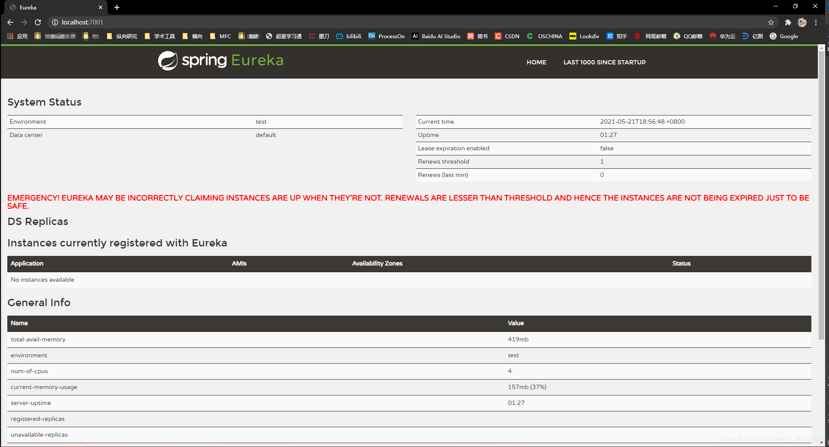Close the Eureka browser tab

[100, 7]
